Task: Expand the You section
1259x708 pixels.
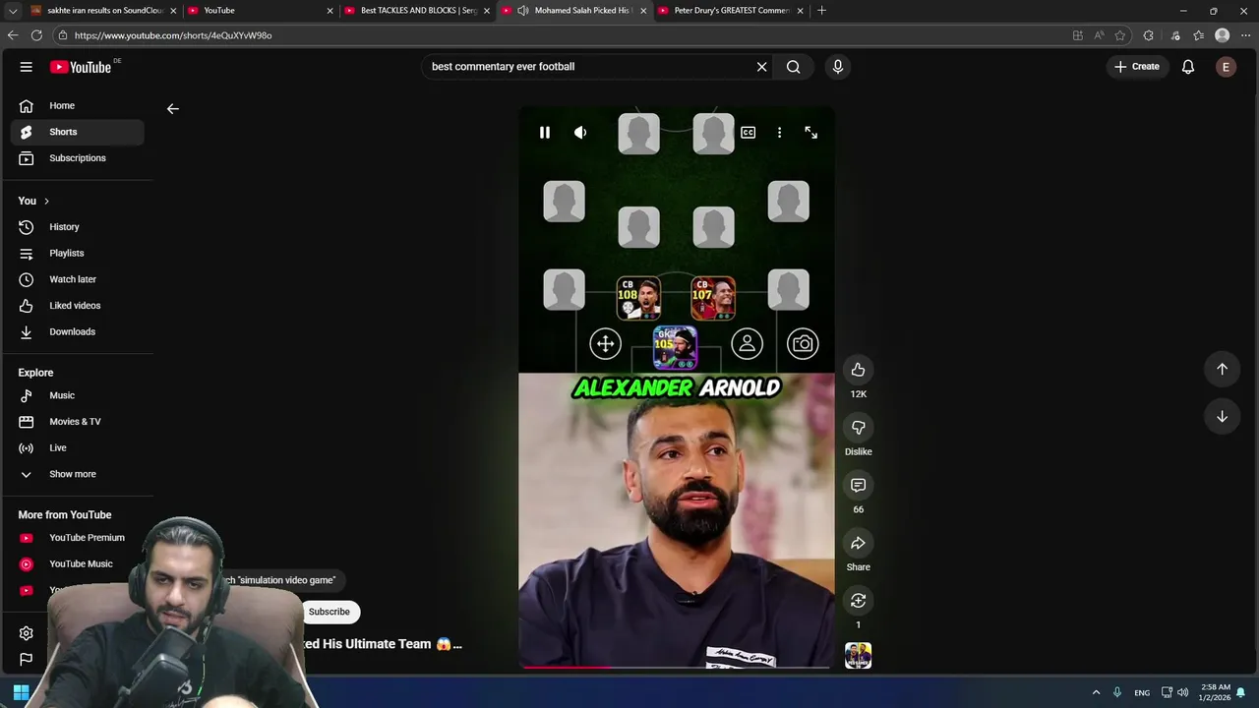Action: point(33,201)
